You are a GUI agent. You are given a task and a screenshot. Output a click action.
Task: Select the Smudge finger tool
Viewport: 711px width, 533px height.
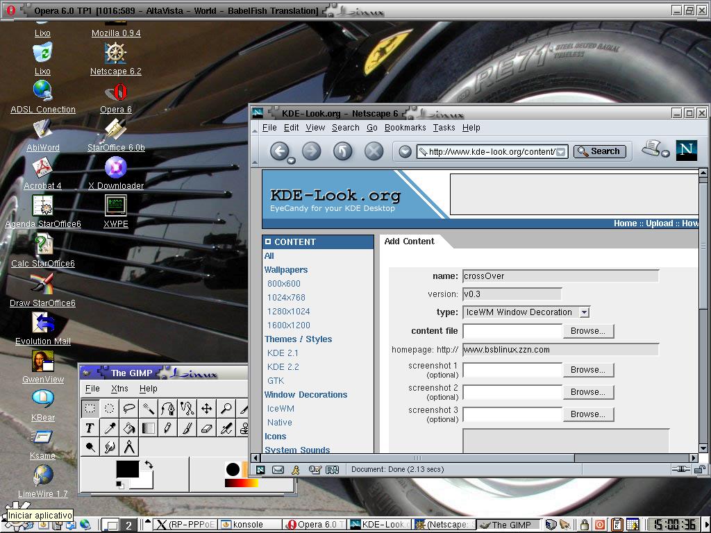(x=110, y=447)
